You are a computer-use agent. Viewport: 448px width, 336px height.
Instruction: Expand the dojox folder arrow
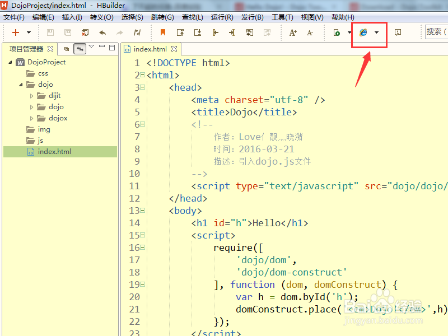pyautogui.click(x=31, y=118)
